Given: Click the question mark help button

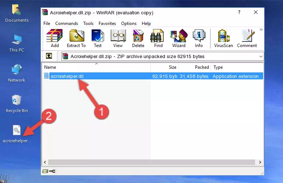Looking at the screenshot, I should coord(239,12).
